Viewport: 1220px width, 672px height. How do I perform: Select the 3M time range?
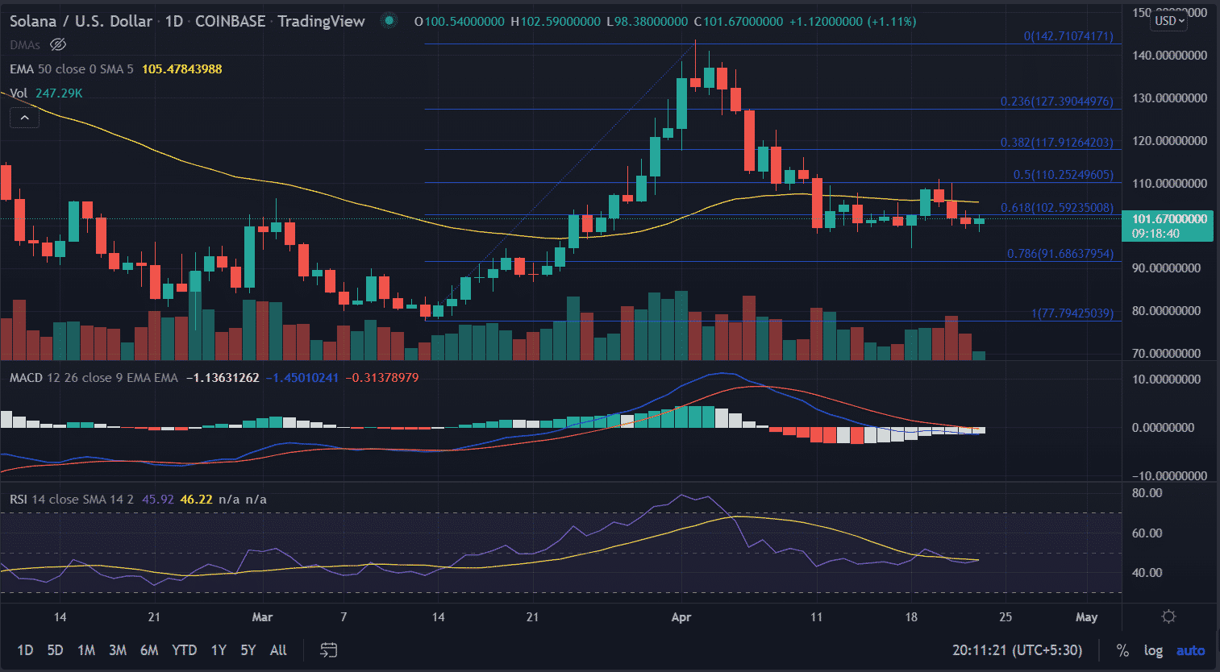pos(118,650)
